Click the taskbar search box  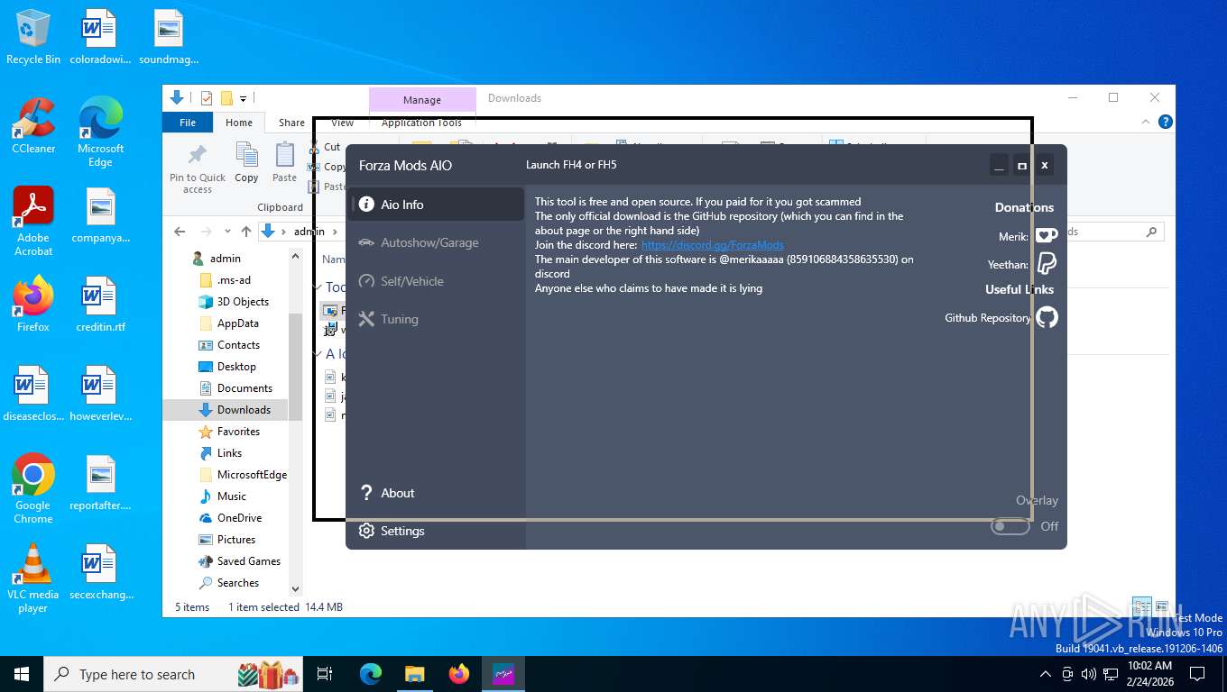(x=172, y=674)
